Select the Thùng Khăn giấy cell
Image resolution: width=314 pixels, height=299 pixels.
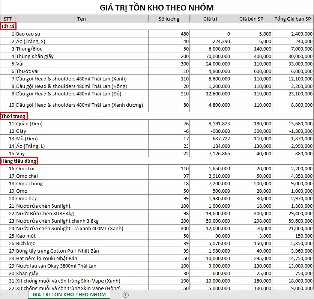click(x=82, y=56)
